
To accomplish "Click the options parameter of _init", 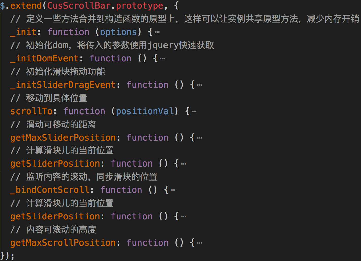I will click(x=118, y=32).
